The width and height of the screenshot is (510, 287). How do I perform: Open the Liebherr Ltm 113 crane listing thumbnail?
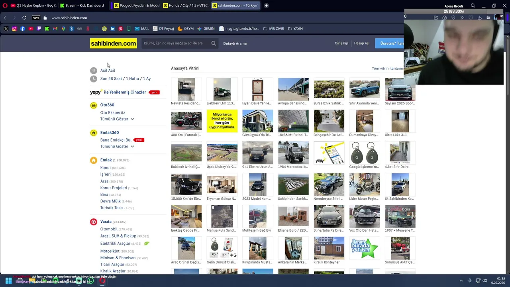[222, 89]
